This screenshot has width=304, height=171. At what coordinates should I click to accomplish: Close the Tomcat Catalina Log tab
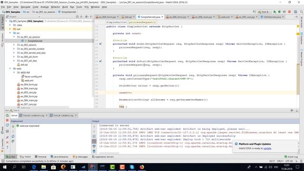[x=76, y=115]
